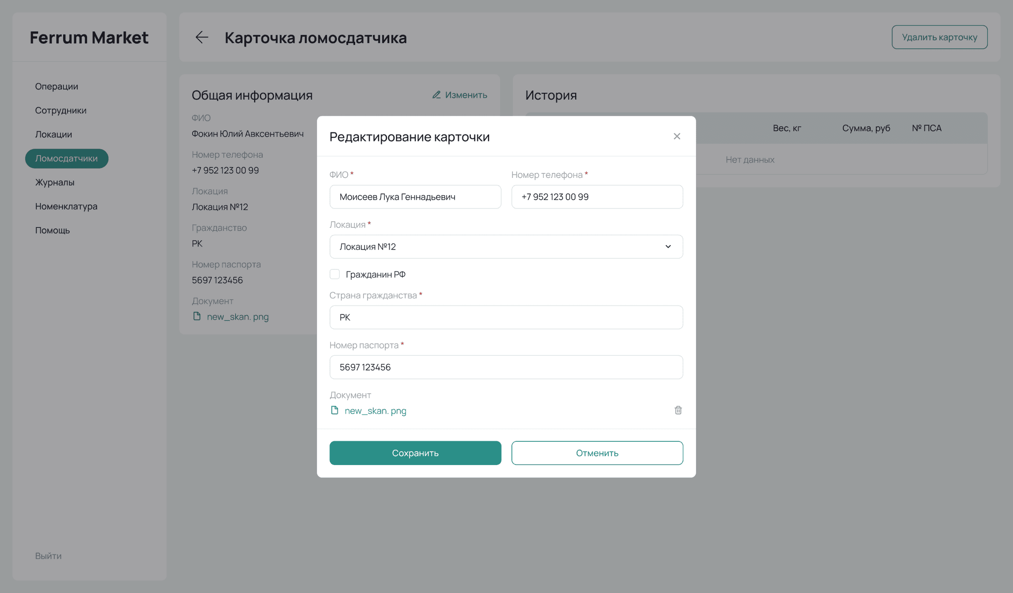
Task: Open the Локация dropdown
Action: click(x=506, y=247)
